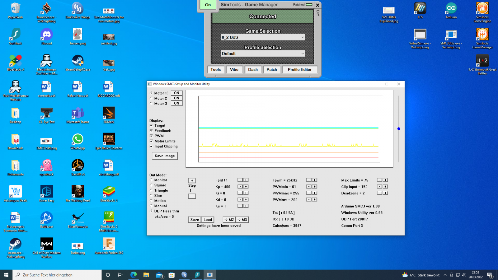
Task: Open the LFS desktop shortcut
Action: (x=420, y=11)
